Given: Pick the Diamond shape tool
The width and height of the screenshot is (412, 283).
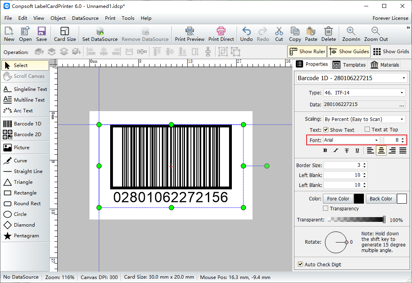Looking at the screenshot, I should click(25, 225).
